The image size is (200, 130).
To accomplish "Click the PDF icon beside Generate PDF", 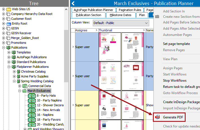I will [x=157, y=117].
